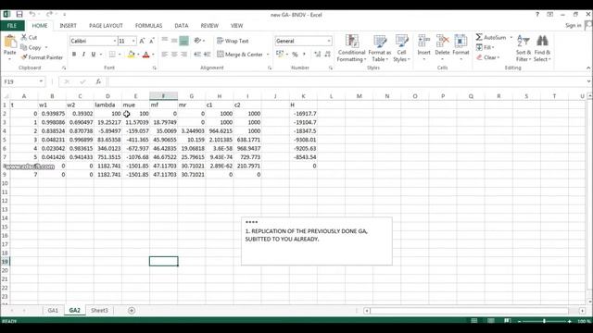Collapse the ribbon with chevron
This screenshot has width=593, height=333.
coord(588,68)
